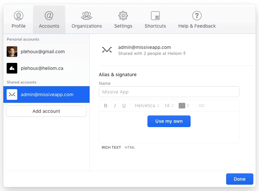Toggle underline formatting in signature editor

(124, 105)
